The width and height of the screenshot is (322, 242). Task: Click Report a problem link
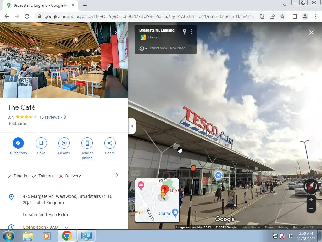click(x=305, y=228)
